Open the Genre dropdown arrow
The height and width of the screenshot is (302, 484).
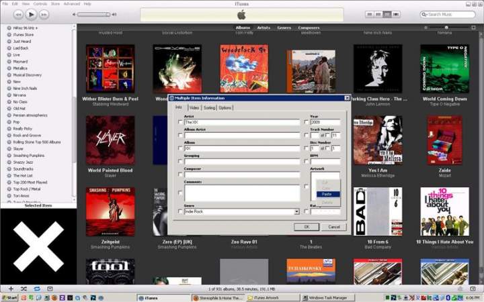296,211
